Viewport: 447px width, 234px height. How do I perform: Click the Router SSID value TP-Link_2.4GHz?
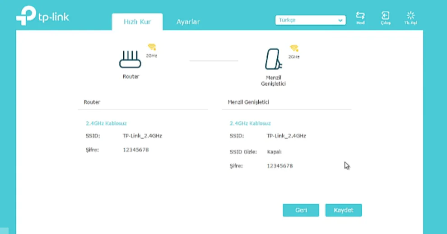142,136
